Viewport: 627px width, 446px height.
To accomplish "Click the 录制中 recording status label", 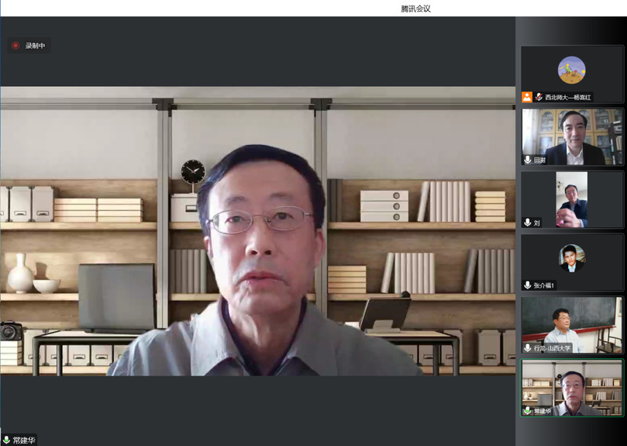I will (x=35, y=45).
